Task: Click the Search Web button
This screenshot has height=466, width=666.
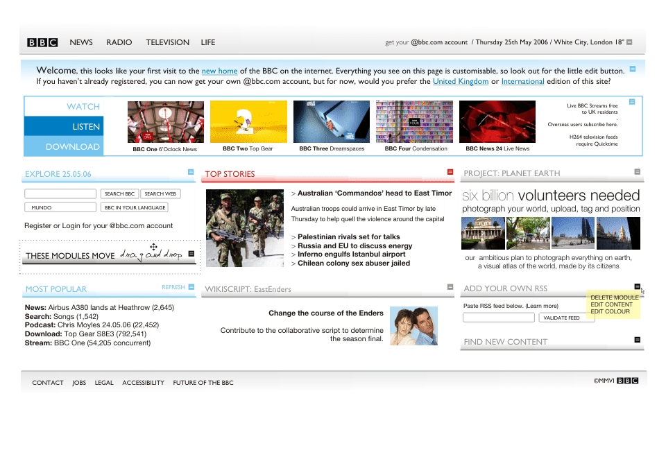Action: click(x=160, y=193)
